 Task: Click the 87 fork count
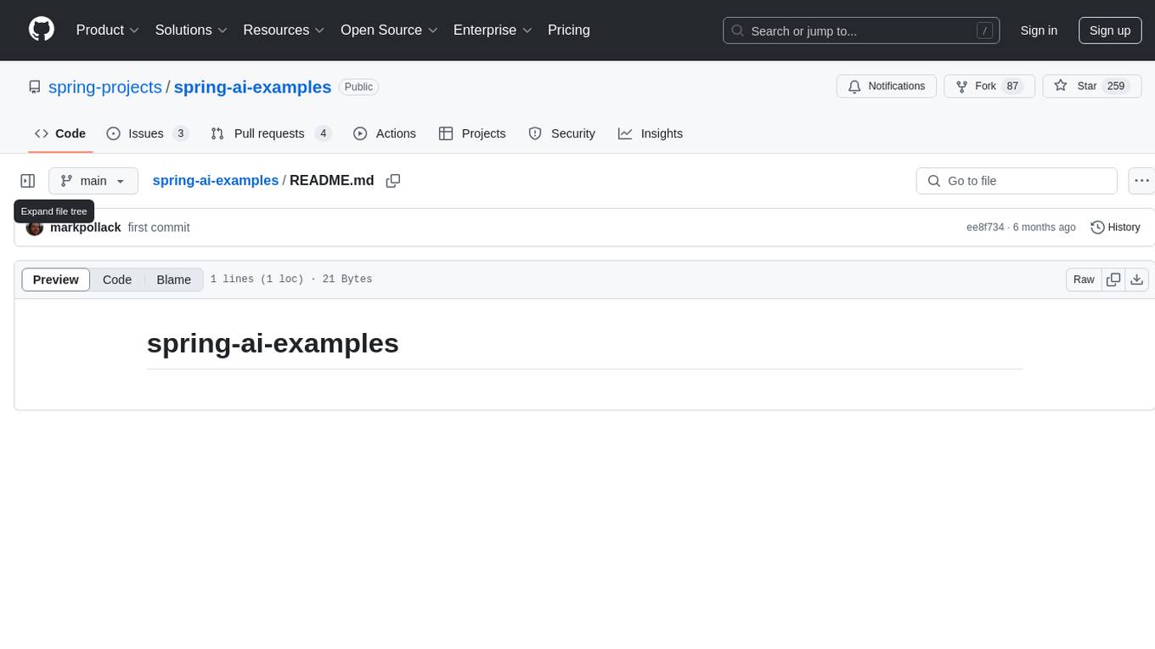(x=1012, y=87)
